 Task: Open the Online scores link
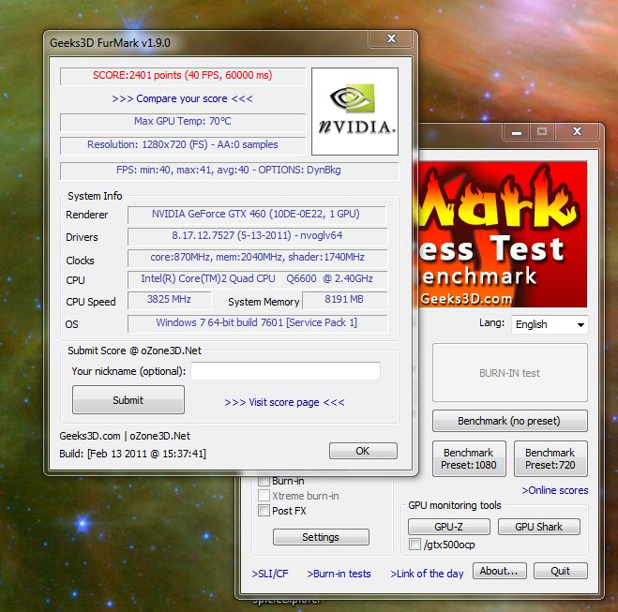pos(554,490)
